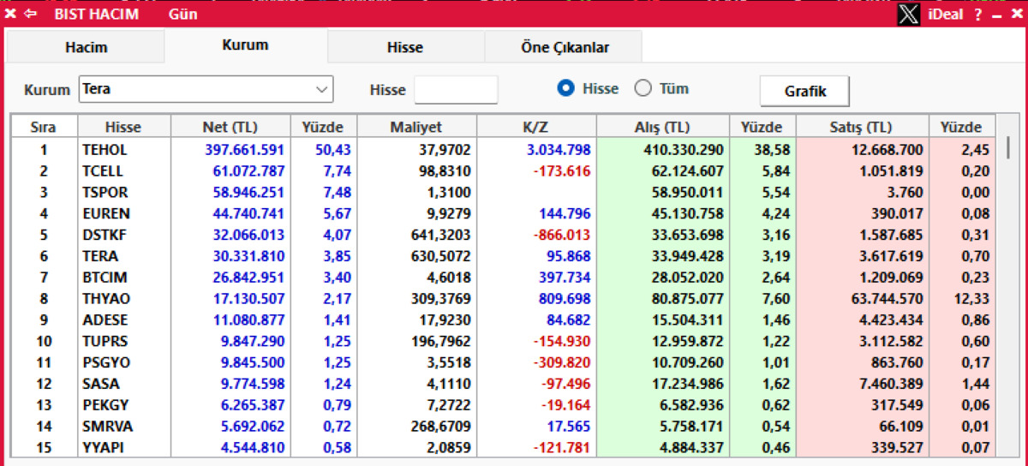Sort by the K/Z column header
The width and height of the screenshot is (1028, 466).
pyautogui.click(x=535, y=127)
